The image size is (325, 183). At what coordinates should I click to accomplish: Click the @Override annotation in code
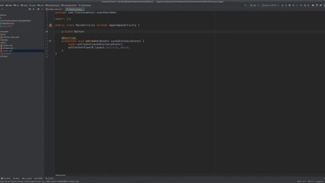(69, 38)
